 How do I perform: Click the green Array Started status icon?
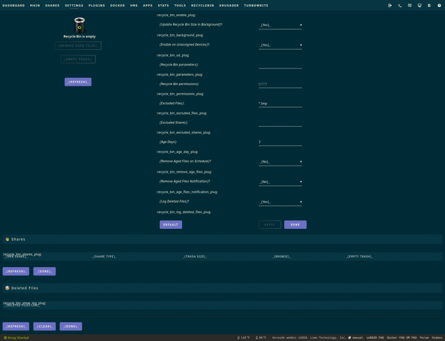(x=5, y=338)
